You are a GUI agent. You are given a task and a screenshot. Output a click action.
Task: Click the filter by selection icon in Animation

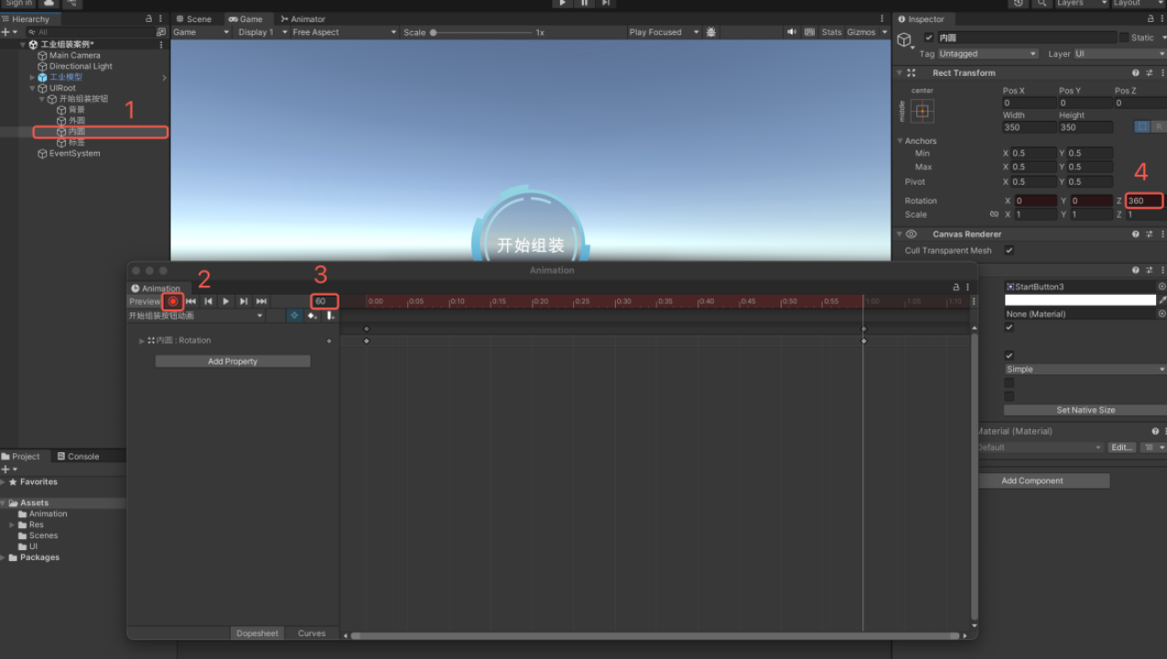click(x=294, y=316)
